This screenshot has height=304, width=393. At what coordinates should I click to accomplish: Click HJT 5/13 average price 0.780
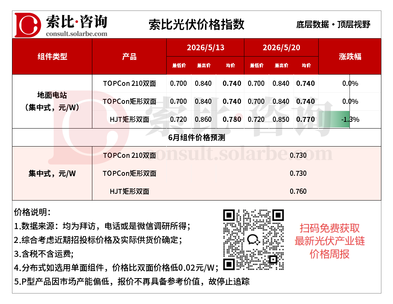coord(232,120)
